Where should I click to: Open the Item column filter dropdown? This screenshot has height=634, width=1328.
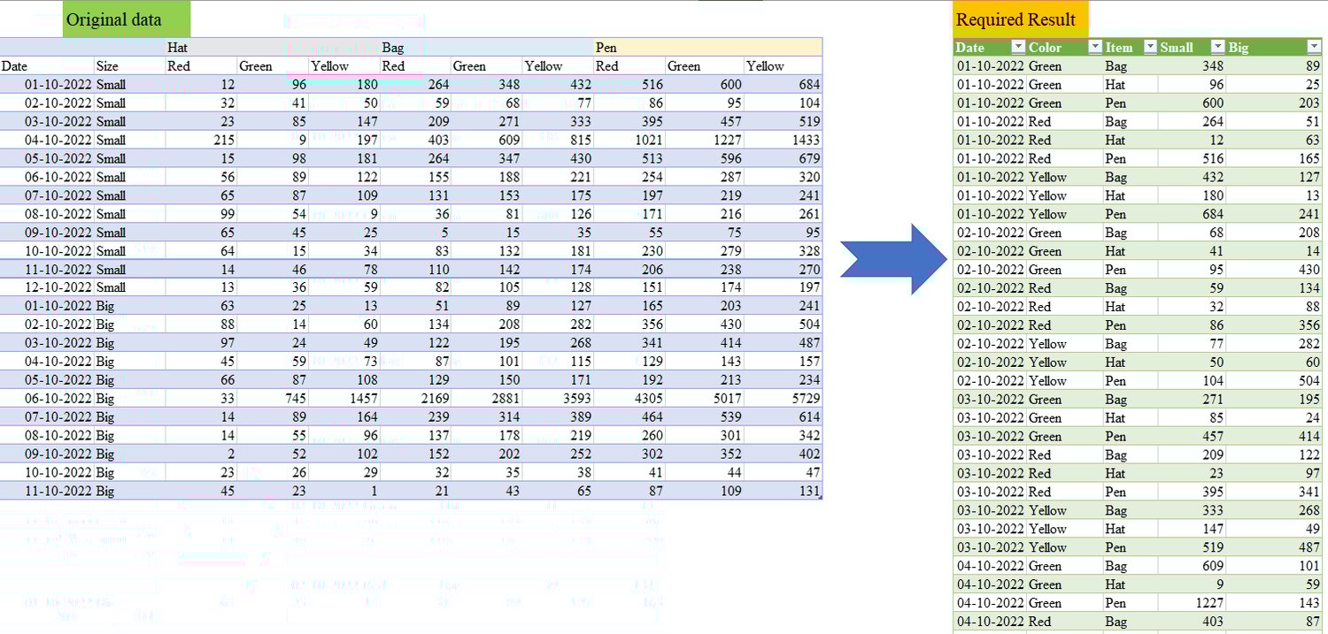(1150, 47)
